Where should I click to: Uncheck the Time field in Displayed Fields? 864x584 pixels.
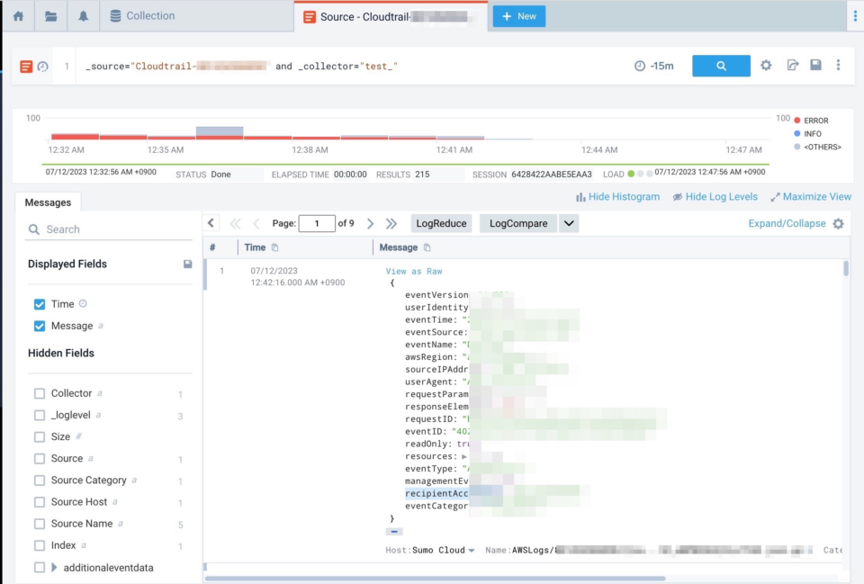coord(39,304)
